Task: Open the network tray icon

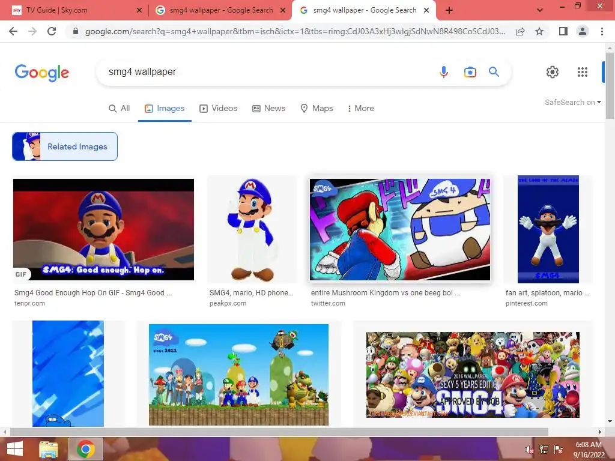Action: (544, 450)
